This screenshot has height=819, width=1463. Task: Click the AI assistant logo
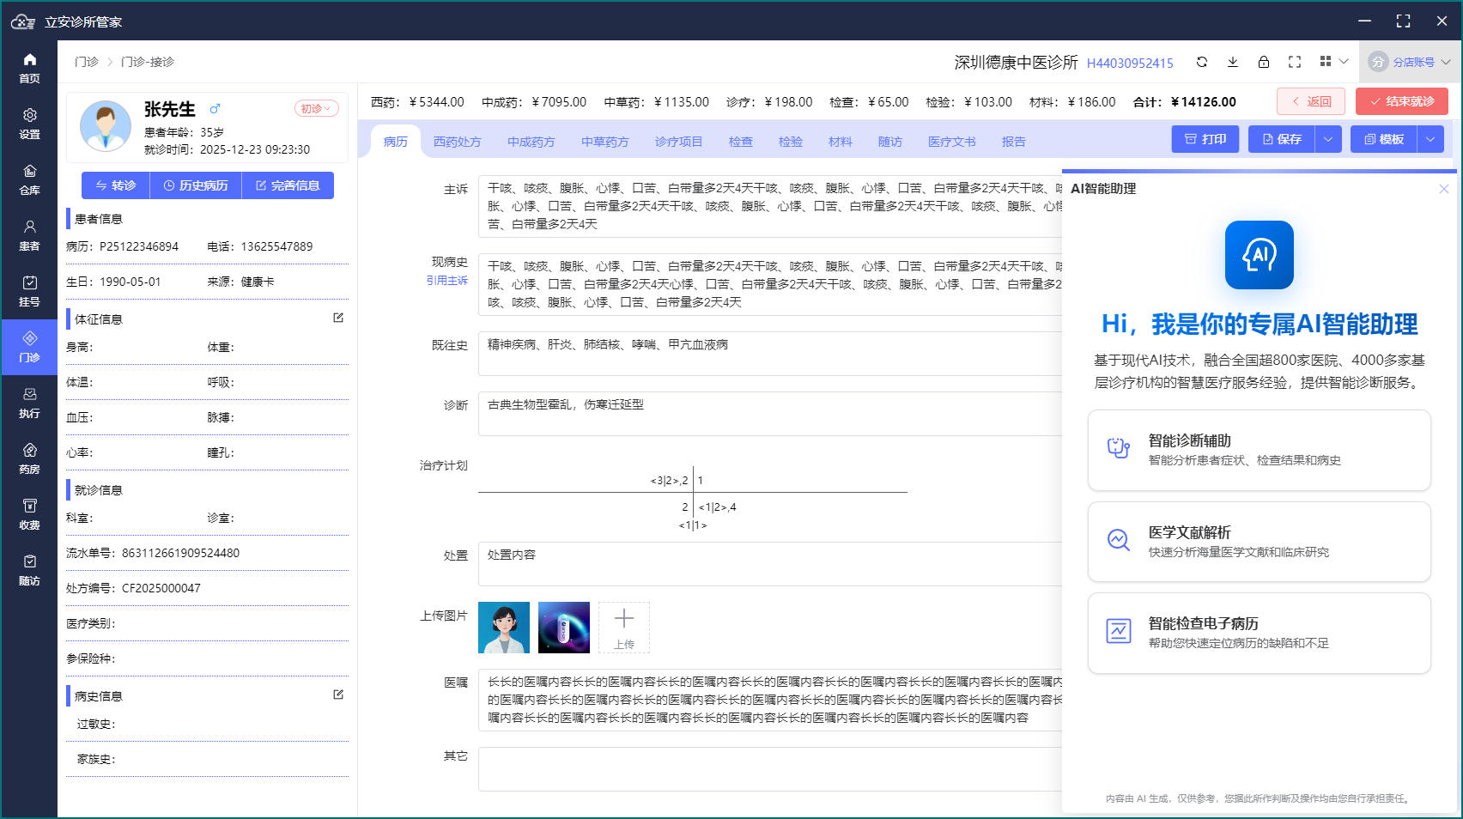click(x=1260, y=255)
